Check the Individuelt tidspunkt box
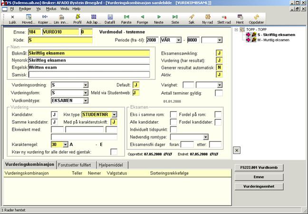 173,129
